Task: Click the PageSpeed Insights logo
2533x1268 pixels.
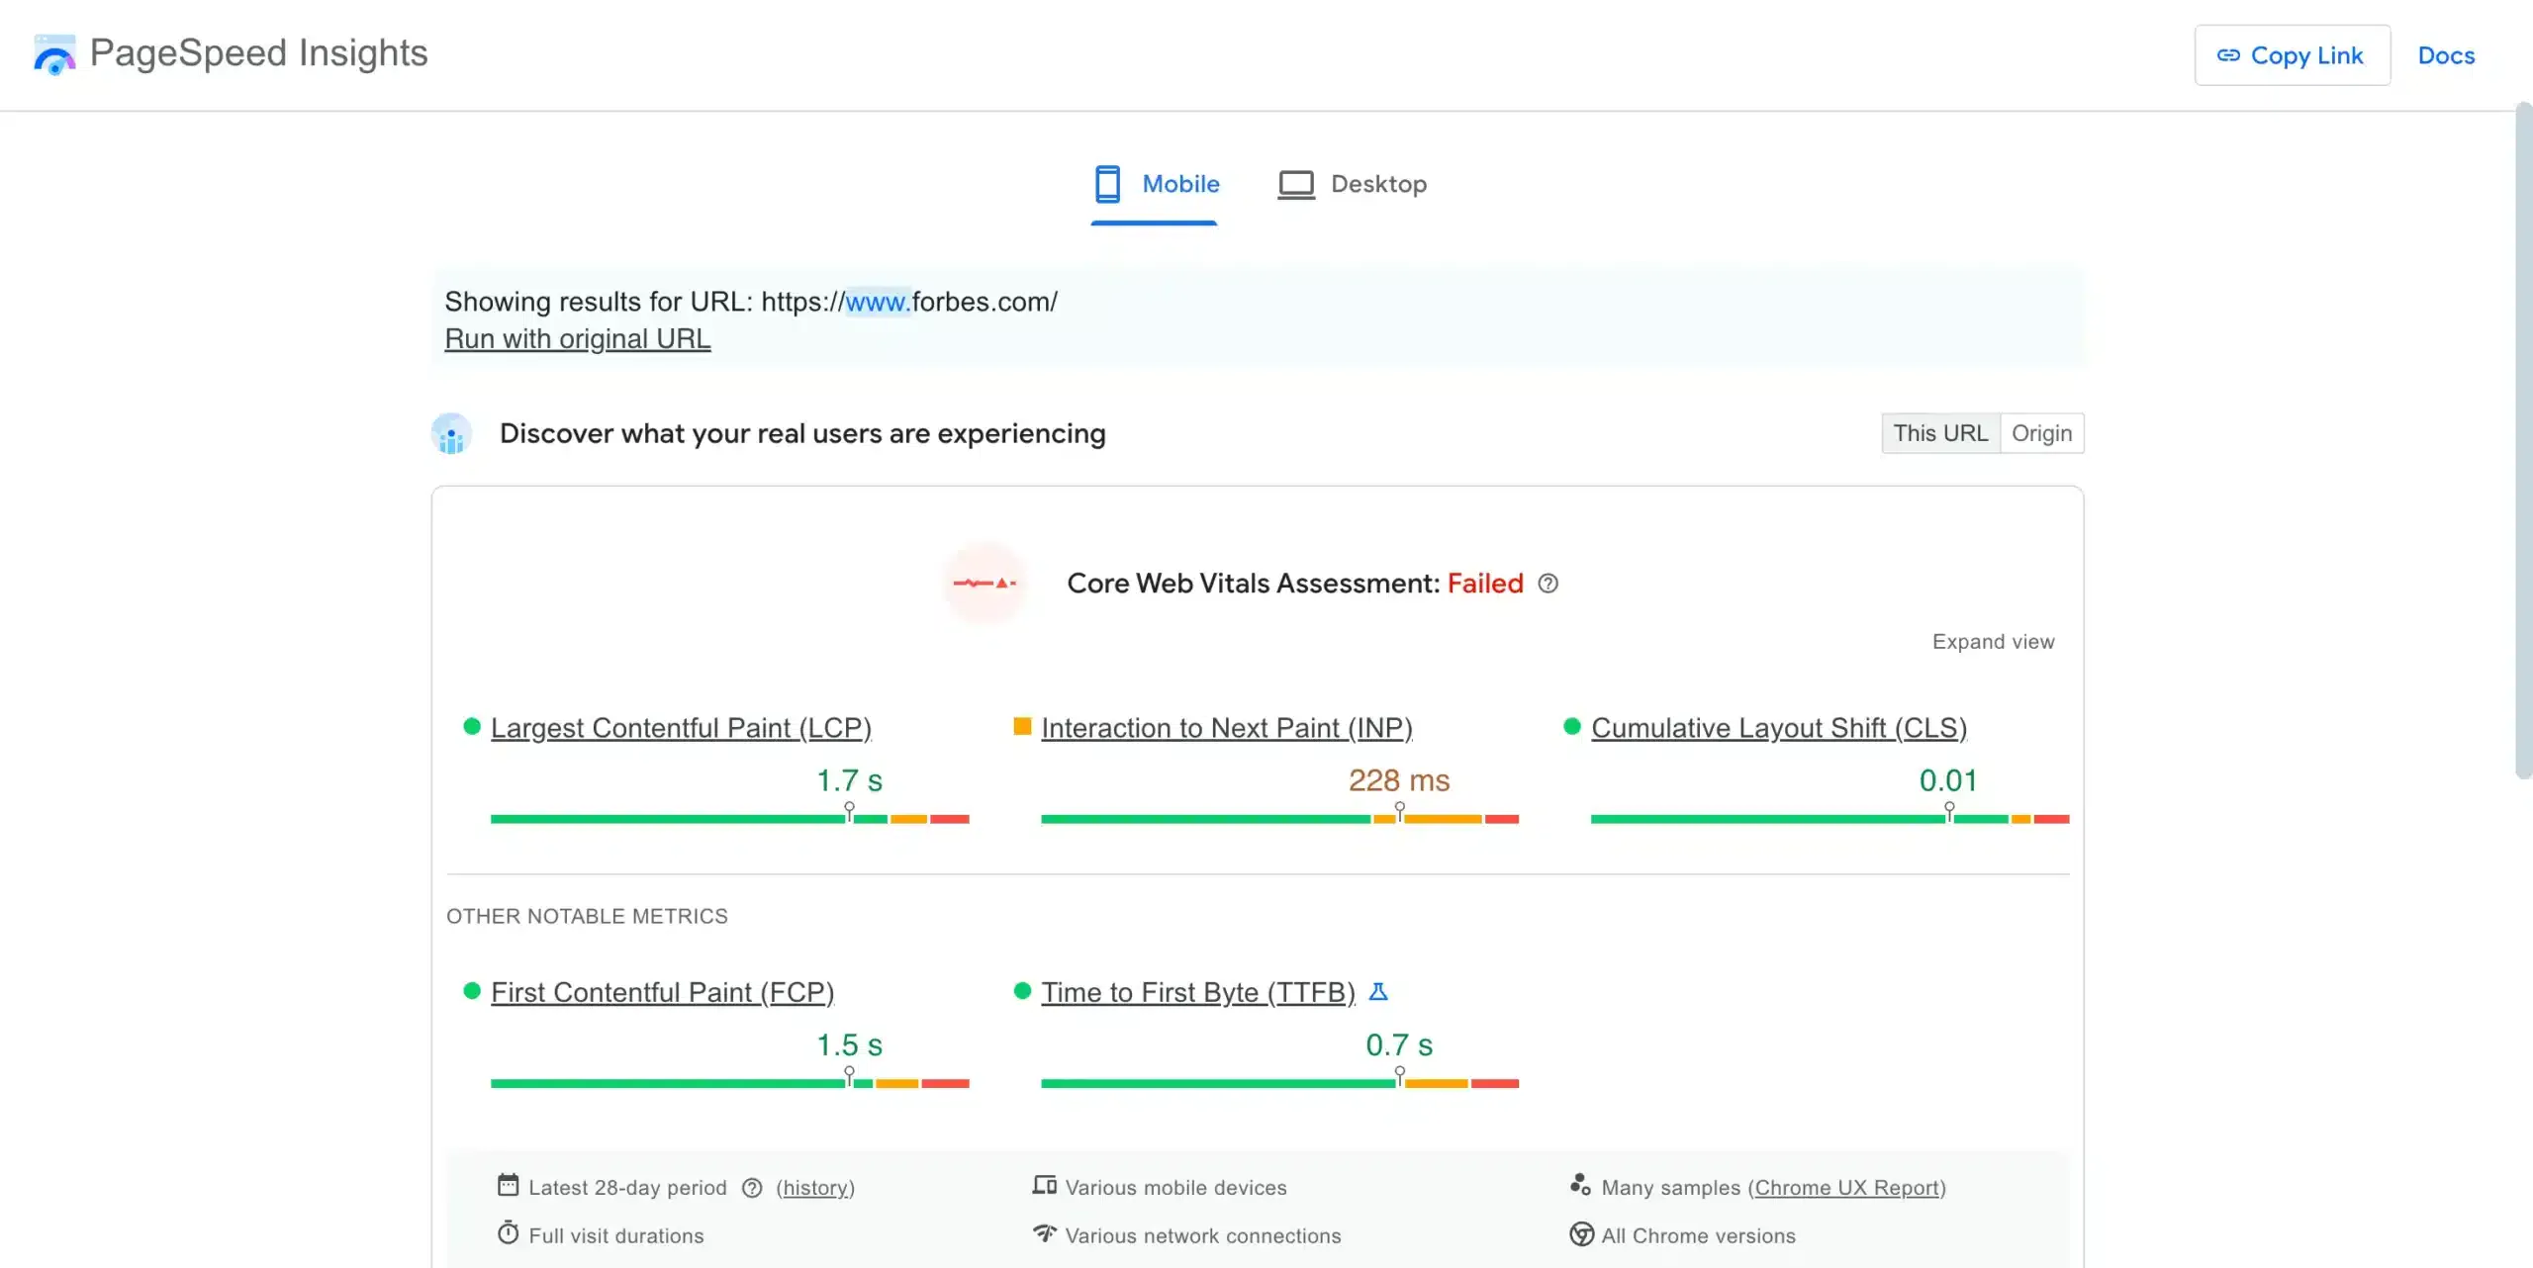Action: (54, 54)
